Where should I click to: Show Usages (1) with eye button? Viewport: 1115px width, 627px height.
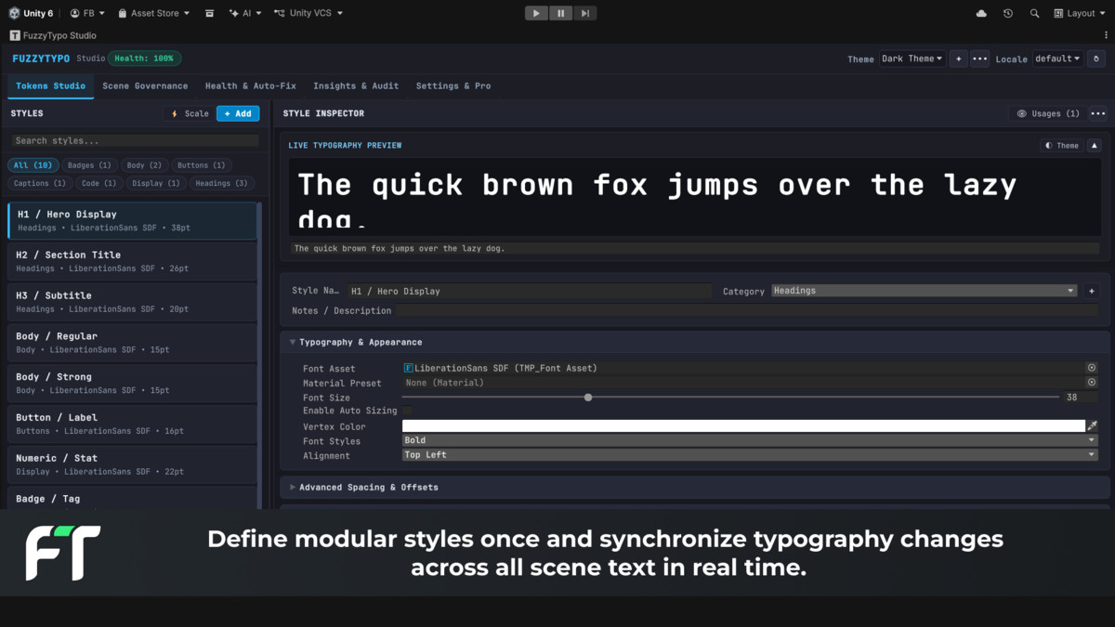tap(1047, 113)
